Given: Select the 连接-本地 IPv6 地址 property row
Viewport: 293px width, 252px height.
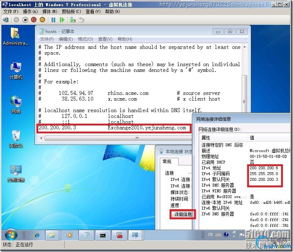Looking at the screenshot, I should coord(222,202).
